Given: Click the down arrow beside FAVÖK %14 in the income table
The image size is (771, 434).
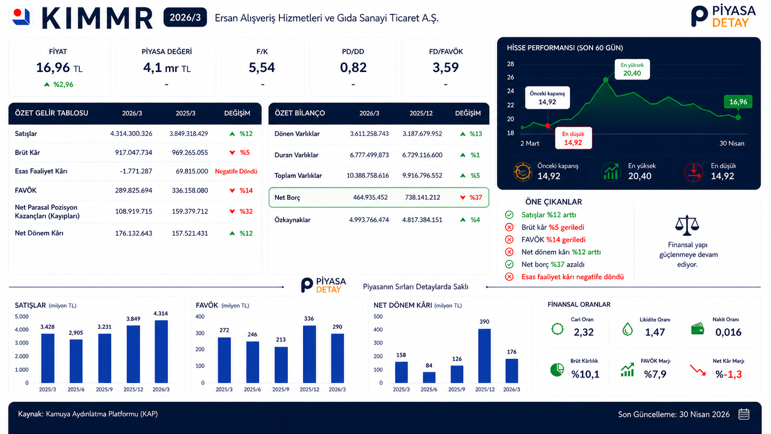Looking at the screenshot, I should tap(232, 190).
